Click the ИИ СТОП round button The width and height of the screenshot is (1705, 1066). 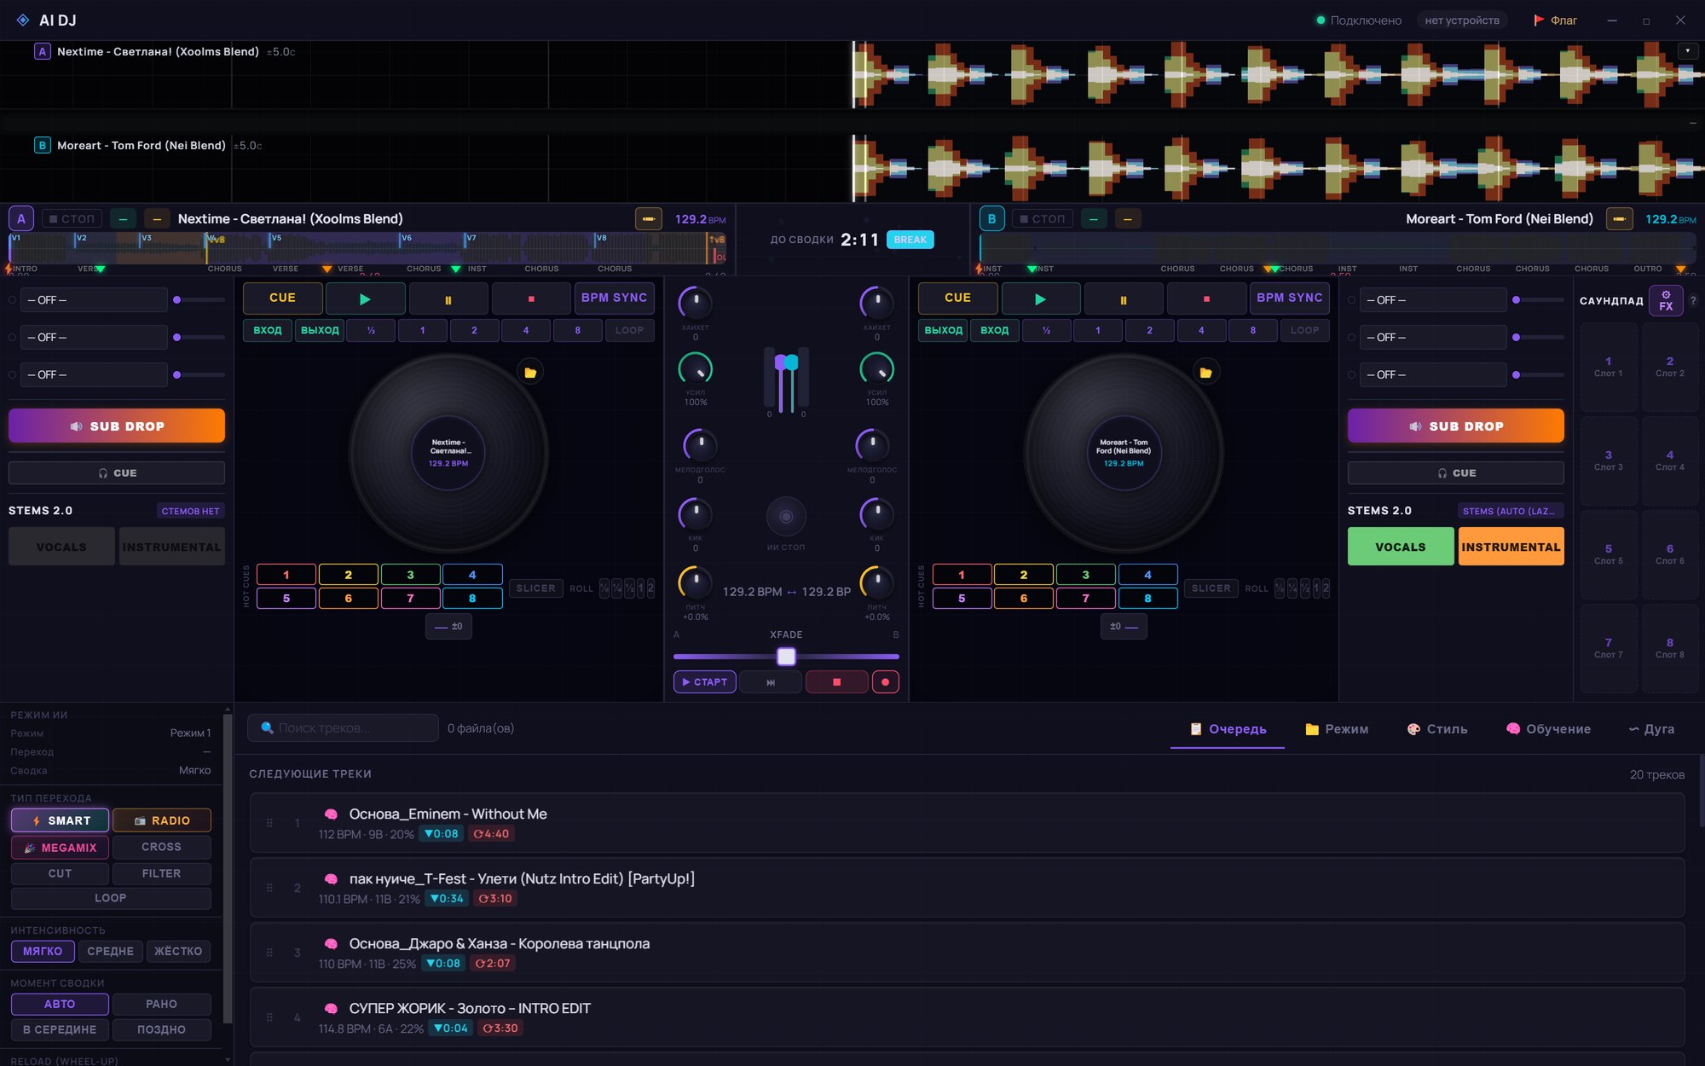click(x=786, y=517)
